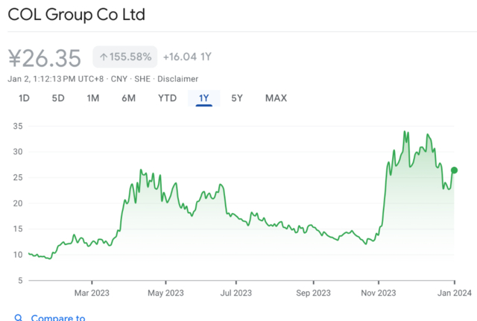Click the Compare to link
This screenshot has height=321, width=477.
58,318
